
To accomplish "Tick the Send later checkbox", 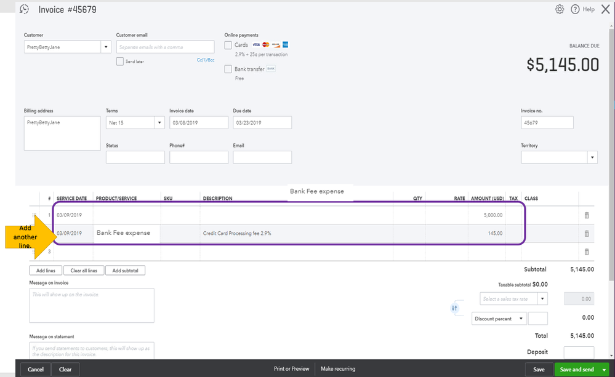I will tap(120, 62).
